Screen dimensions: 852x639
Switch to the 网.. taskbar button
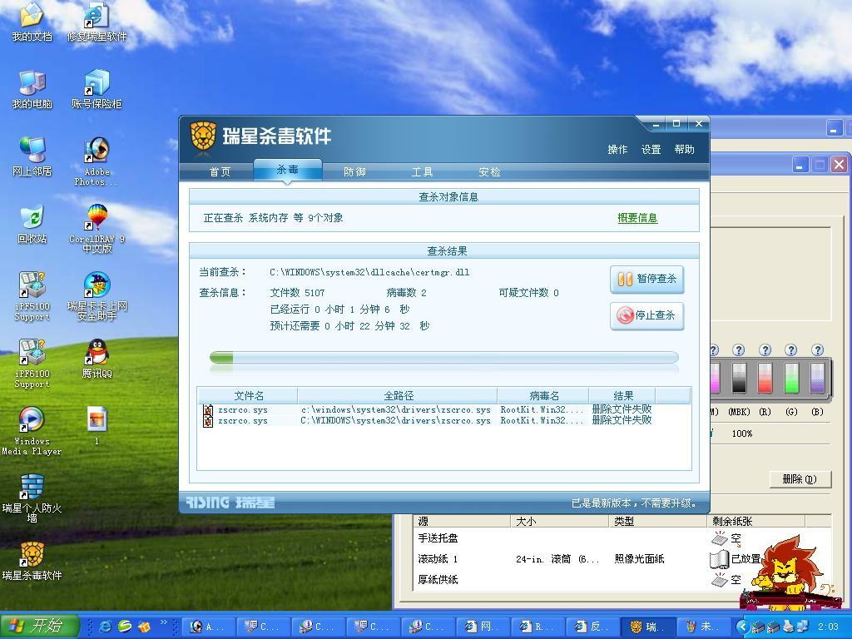pos(483,627)
